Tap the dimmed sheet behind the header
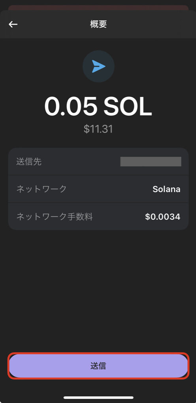 98,8
